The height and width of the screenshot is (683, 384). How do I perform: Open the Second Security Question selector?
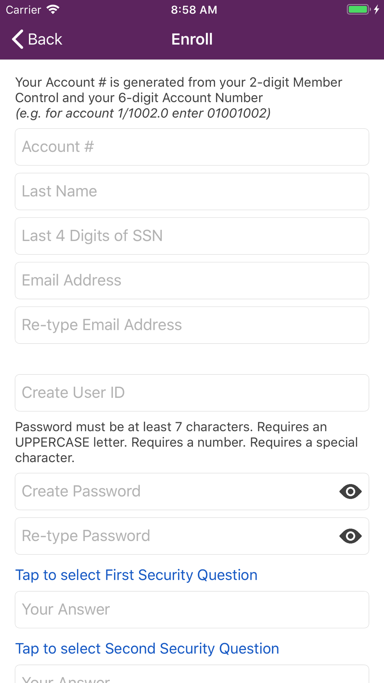(147, 649)
